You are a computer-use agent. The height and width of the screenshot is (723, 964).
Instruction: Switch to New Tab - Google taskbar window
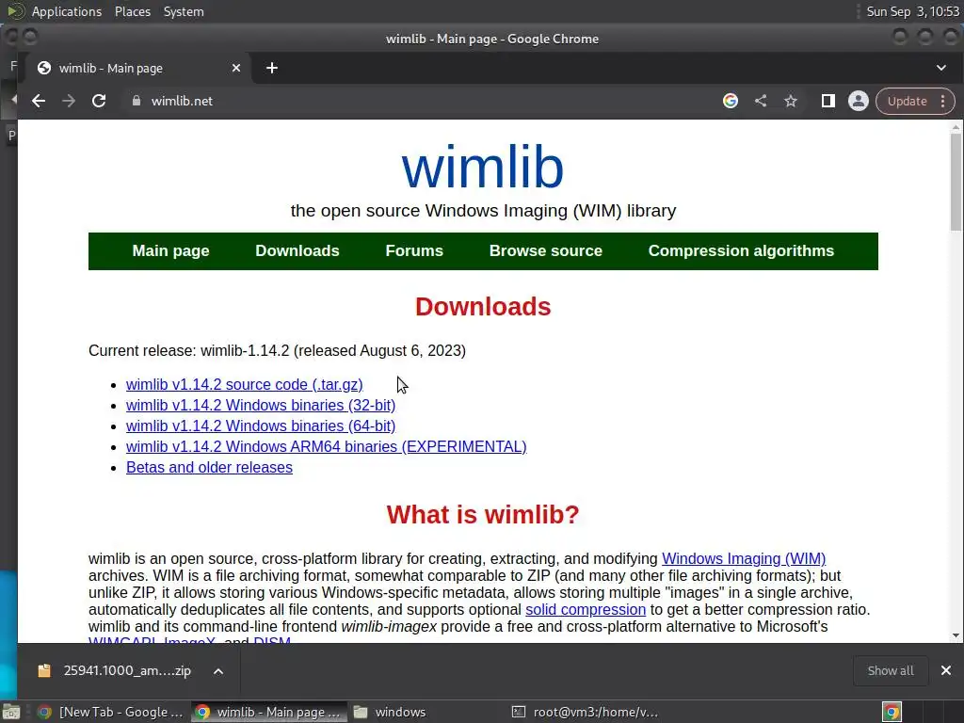tap(111, 712)
